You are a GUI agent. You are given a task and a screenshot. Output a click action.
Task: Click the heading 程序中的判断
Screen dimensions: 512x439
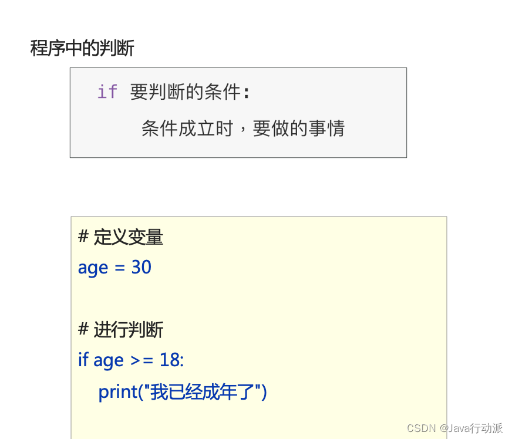(x=82, y=48)
